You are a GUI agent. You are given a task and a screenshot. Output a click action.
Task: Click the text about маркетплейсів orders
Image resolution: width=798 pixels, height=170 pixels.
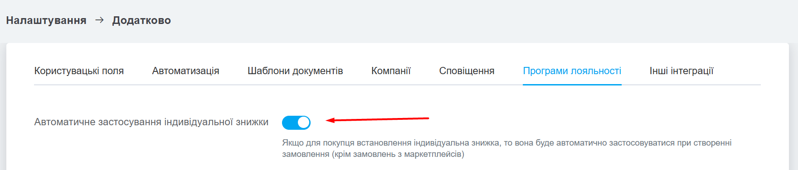coord(373,154)
